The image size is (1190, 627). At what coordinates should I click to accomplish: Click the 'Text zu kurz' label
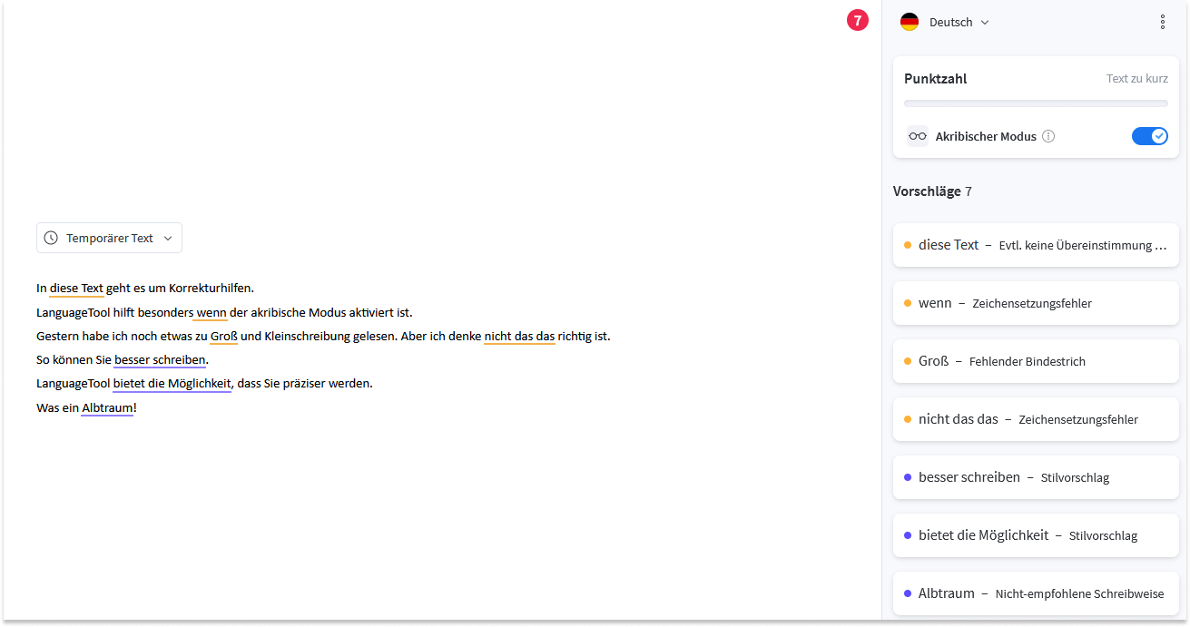pyautogui.click(x=1136, y=79)
